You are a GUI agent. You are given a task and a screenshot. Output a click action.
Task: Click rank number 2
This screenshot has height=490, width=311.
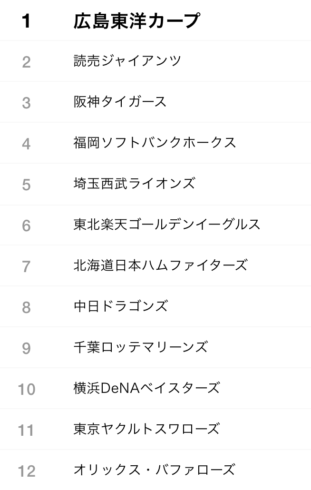click(26, 62)
